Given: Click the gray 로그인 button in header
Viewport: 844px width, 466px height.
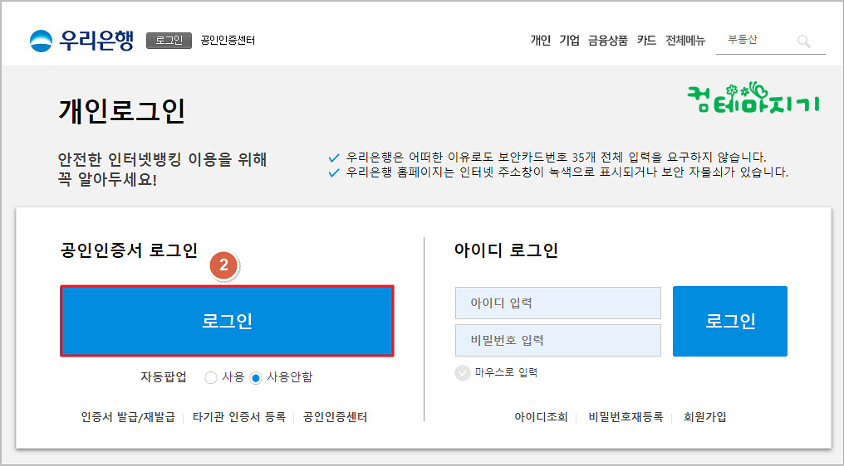Looking at the screenshot, I should point(169,41).
